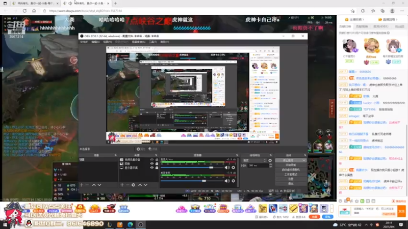Viewport: 408px width, 229px height.
Task: Move the source down in the Sources panel
Action: click(146, 185)
